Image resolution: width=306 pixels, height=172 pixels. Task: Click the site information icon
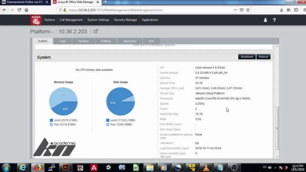pyautogui.click(x=60, y=10)
